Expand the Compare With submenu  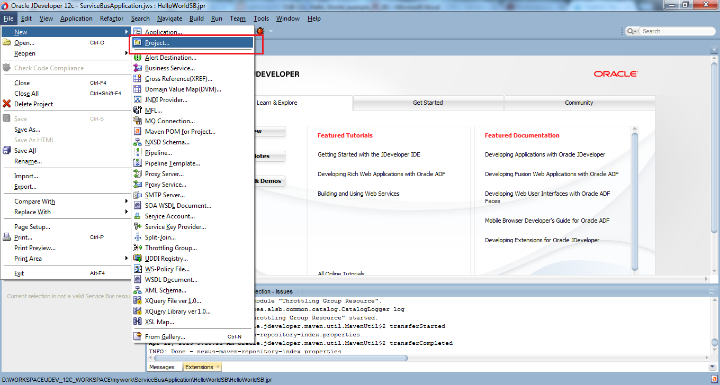click(34, 201)
